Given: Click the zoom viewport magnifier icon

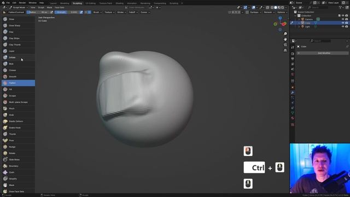Looking at the screenshot, I should [285, 34].
